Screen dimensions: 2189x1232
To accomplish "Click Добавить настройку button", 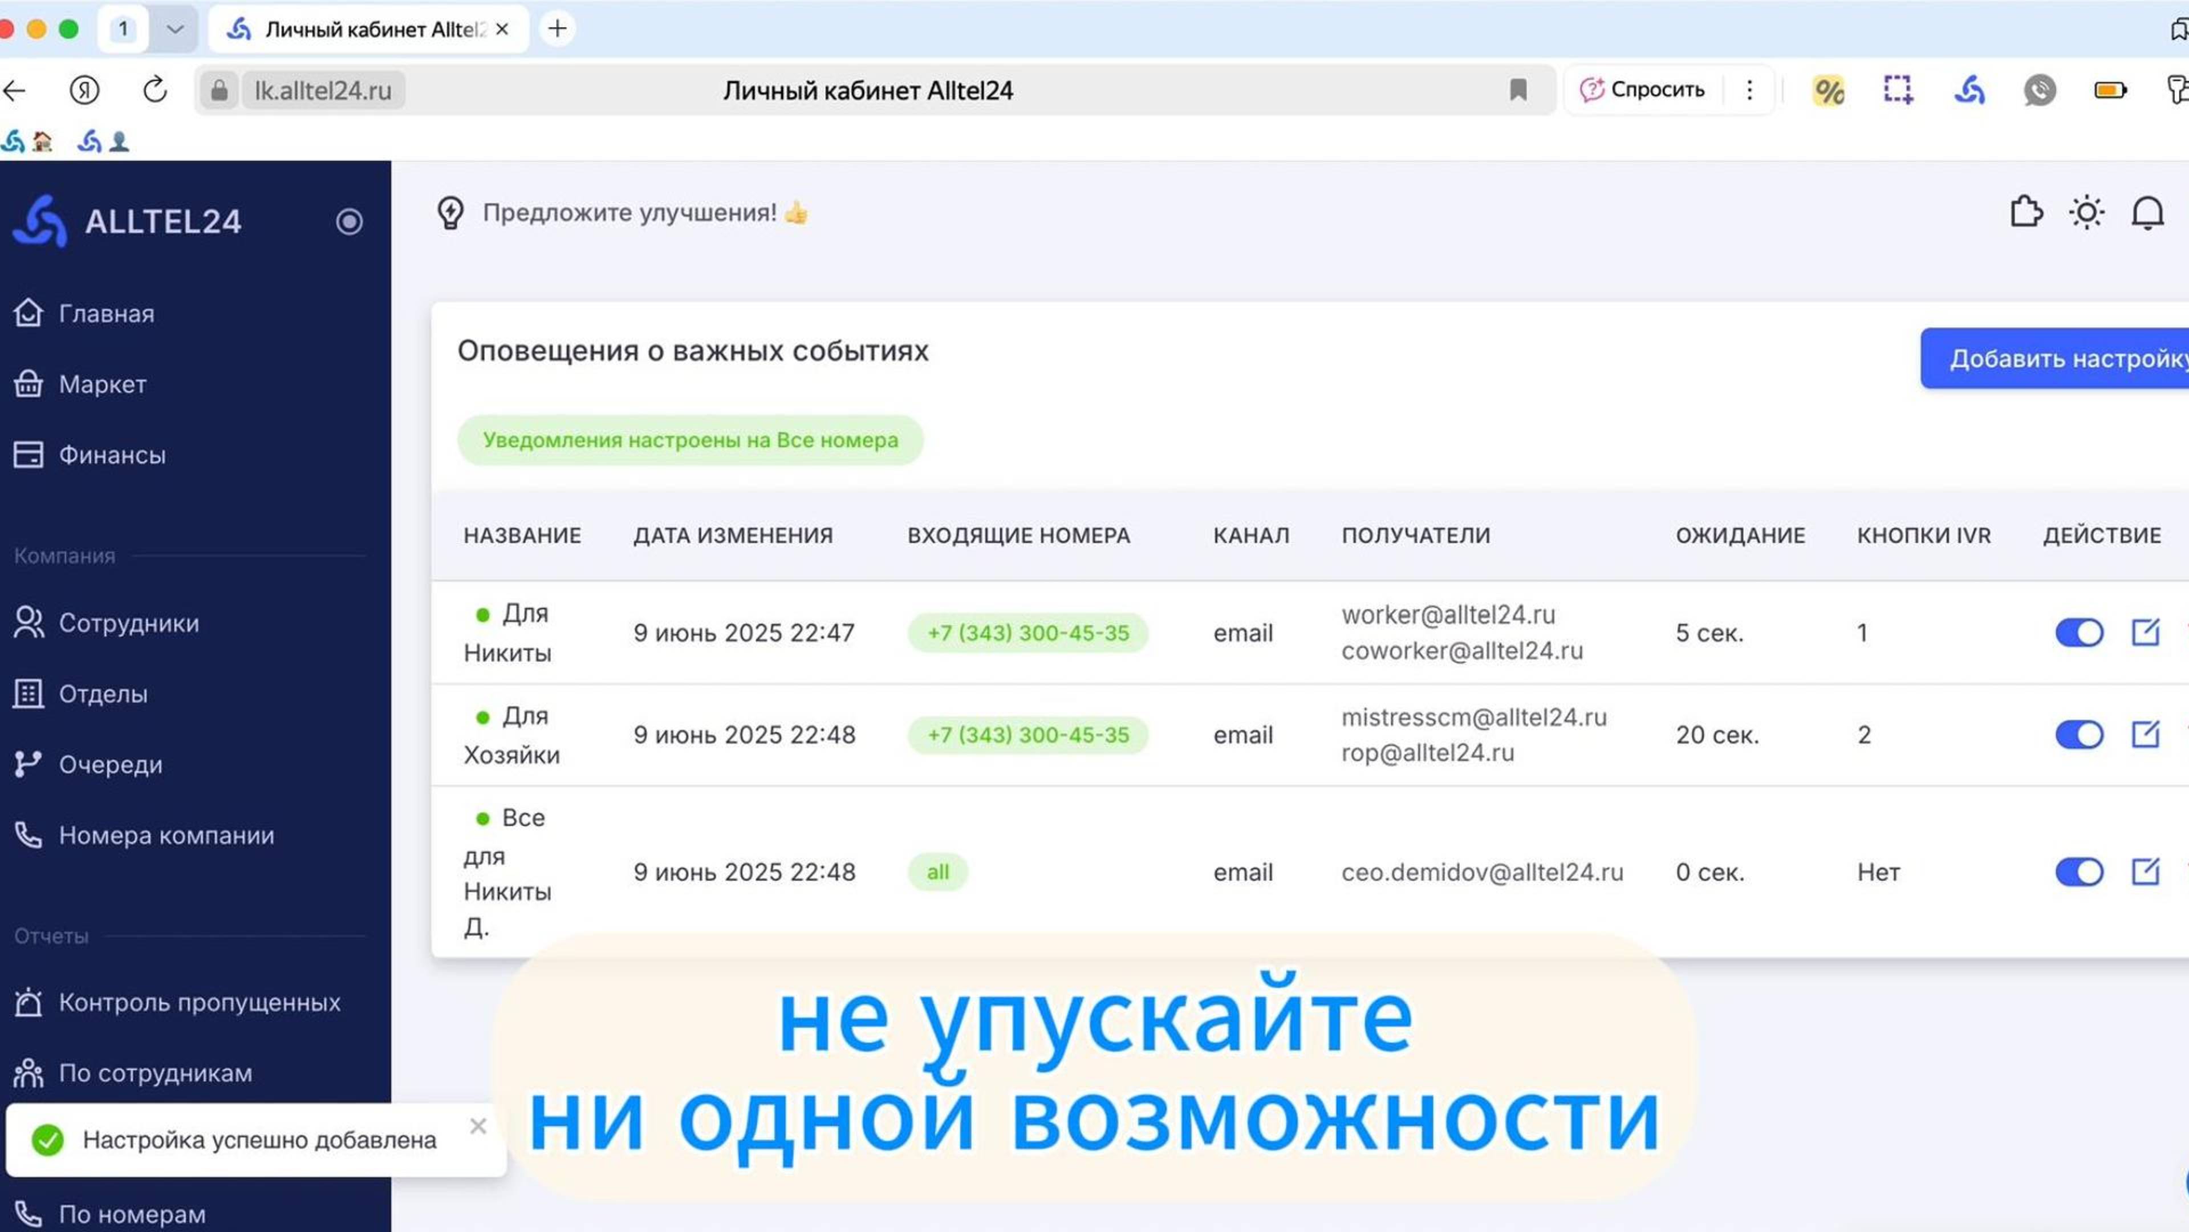I will click(2055, 358).
